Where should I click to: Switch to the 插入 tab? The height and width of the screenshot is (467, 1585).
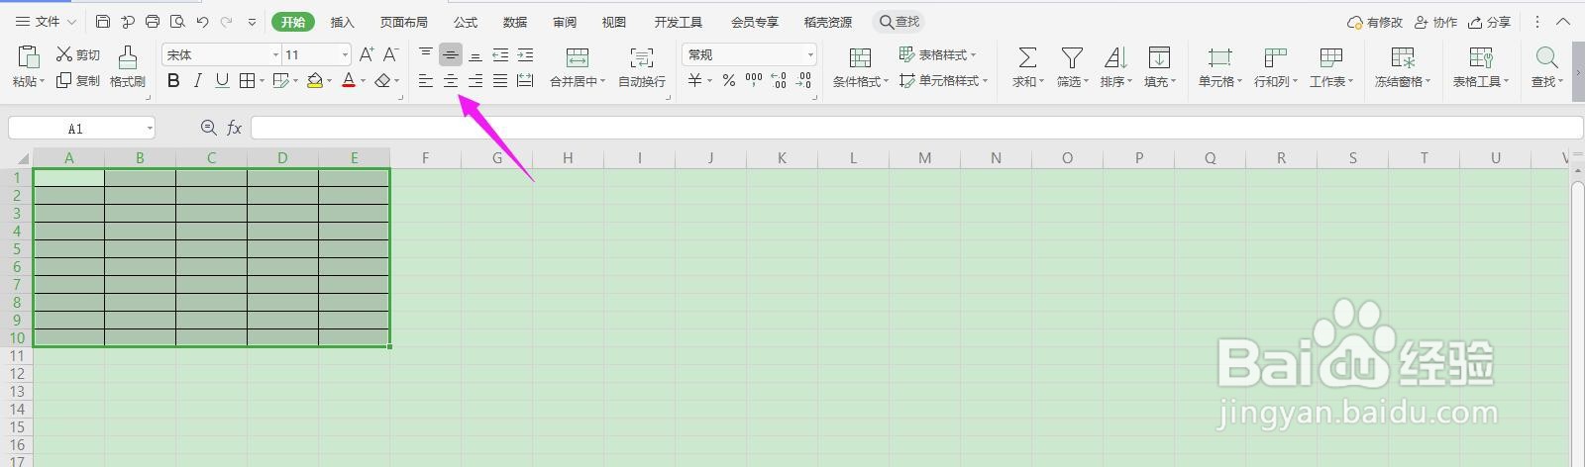[x=342, y=22]
